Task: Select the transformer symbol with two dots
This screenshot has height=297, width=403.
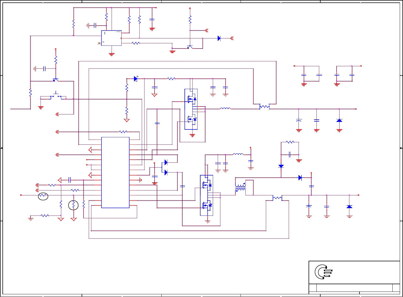Action: (x=241, y=187)
